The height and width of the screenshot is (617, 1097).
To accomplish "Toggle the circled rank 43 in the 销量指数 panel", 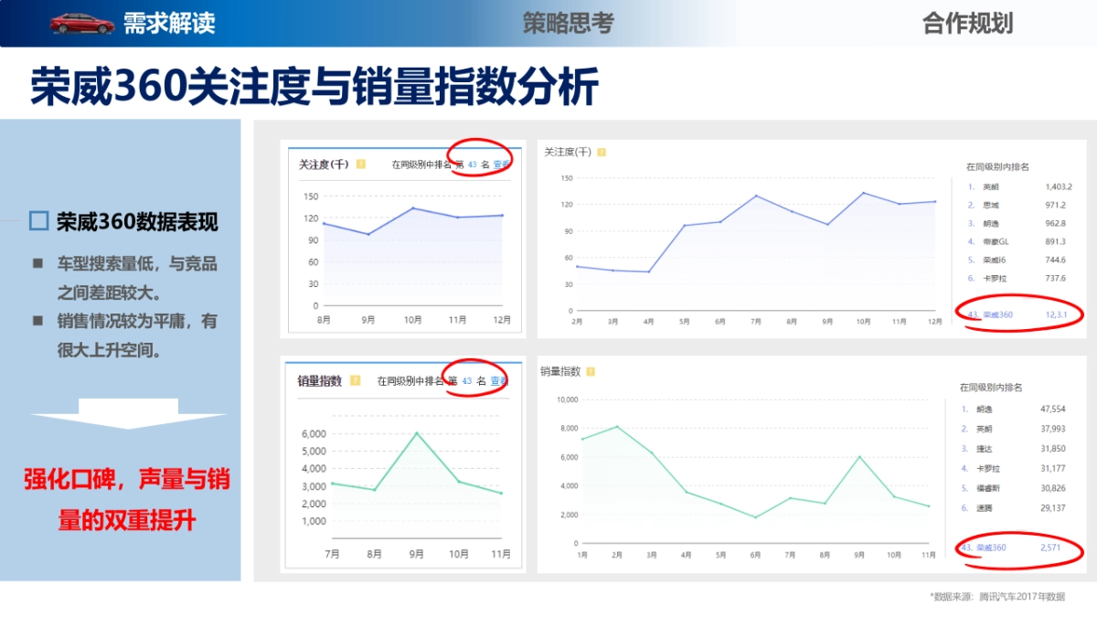I will [469, 380].
